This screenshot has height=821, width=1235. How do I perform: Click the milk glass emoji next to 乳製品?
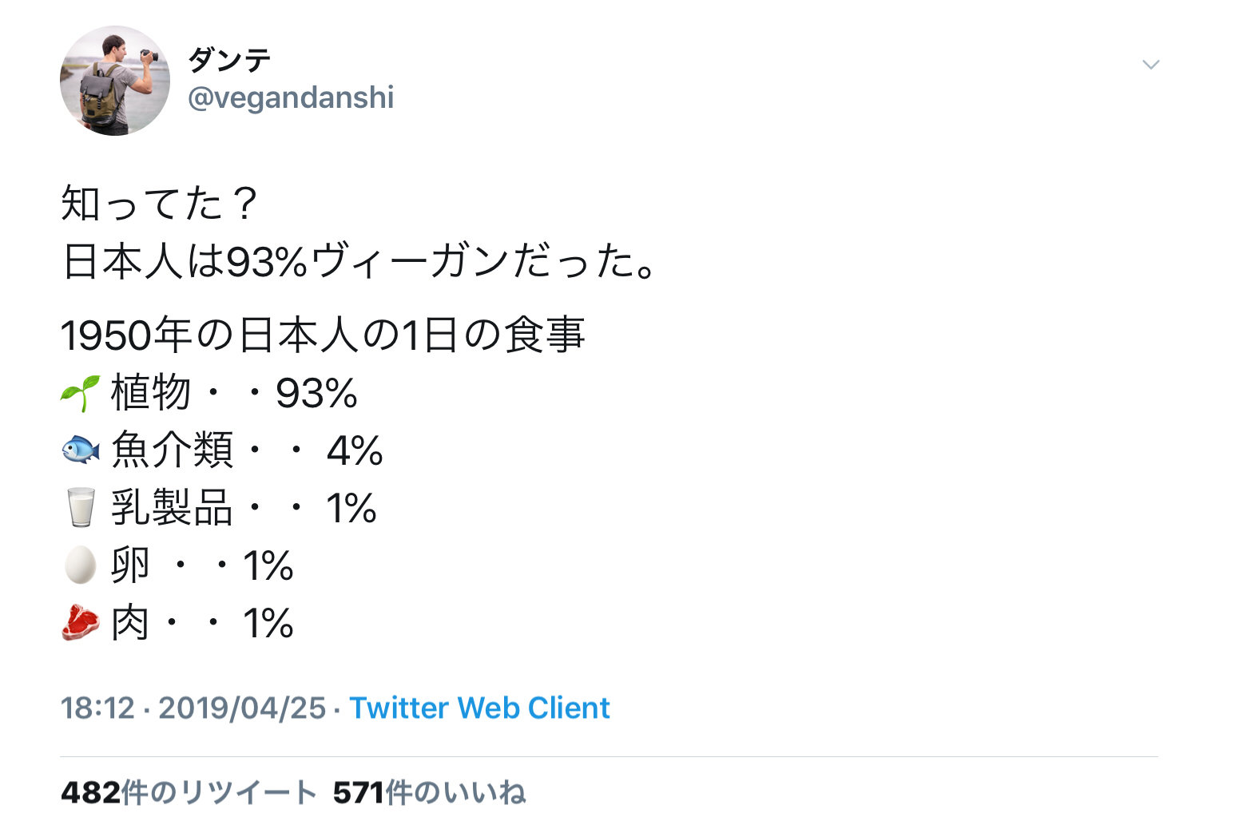[x=81, y=508]
